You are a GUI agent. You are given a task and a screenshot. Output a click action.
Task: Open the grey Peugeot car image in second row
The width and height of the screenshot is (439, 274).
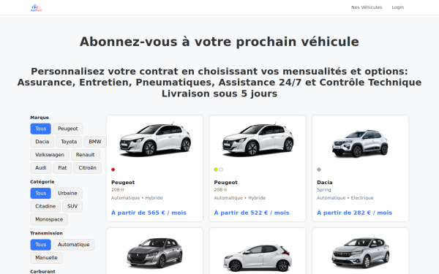[x=155, y=253]
